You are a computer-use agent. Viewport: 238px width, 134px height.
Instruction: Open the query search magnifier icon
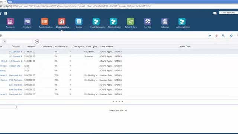[223, 36]
